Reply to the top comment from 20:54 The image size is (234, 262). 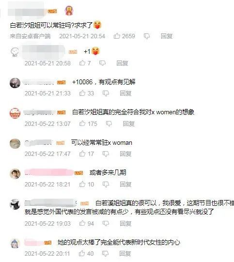[167, 36]
